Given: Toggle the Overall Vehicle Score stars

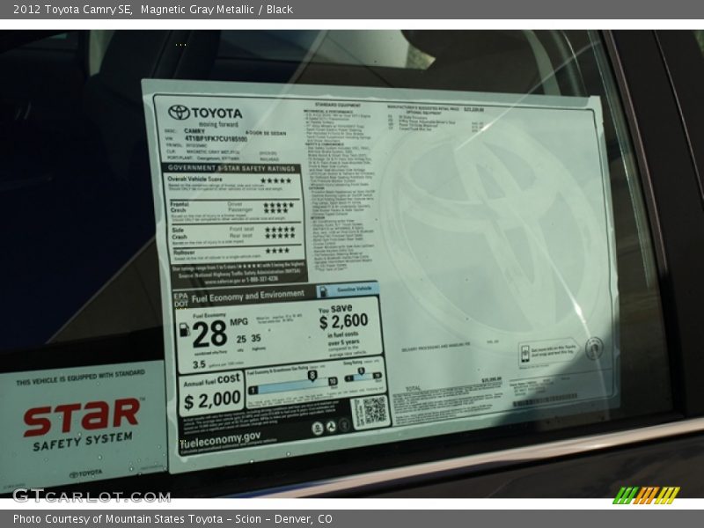Looking at the screenshot, I should 276,179.
